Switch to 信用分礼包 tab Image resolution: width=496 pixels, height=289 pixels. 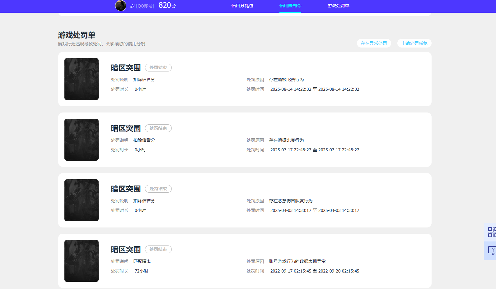pyautogui.click(x=242, y=6)
